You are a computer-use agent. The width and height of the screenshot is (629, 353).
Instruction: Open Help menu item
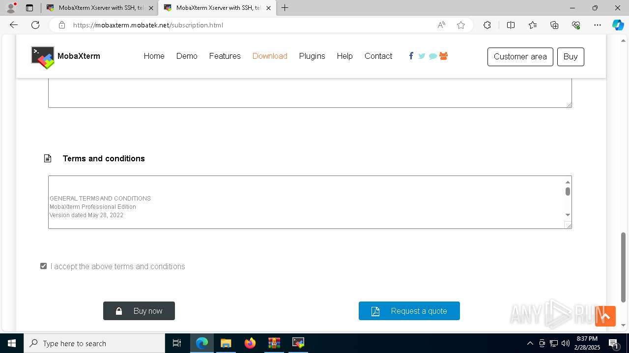click(345, 56)
